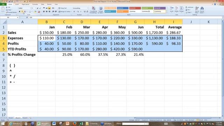
Task: Click the Insert Function fx icon
Action: click(x=27, y=17)
